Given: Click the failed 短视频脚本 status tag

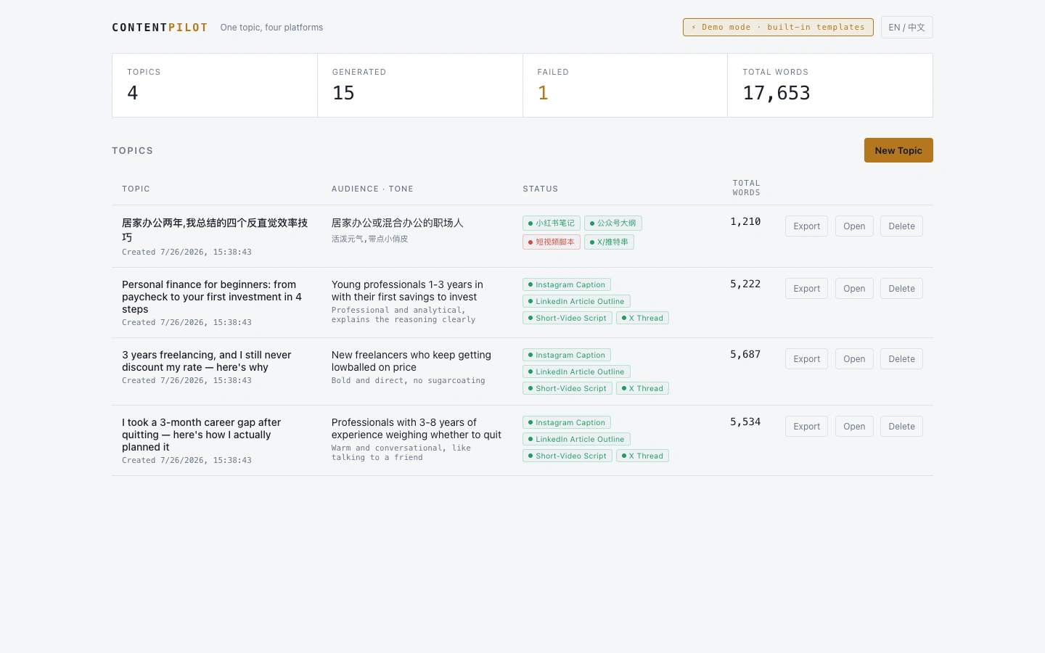Looking at the screenshot, I should [552, 242].
